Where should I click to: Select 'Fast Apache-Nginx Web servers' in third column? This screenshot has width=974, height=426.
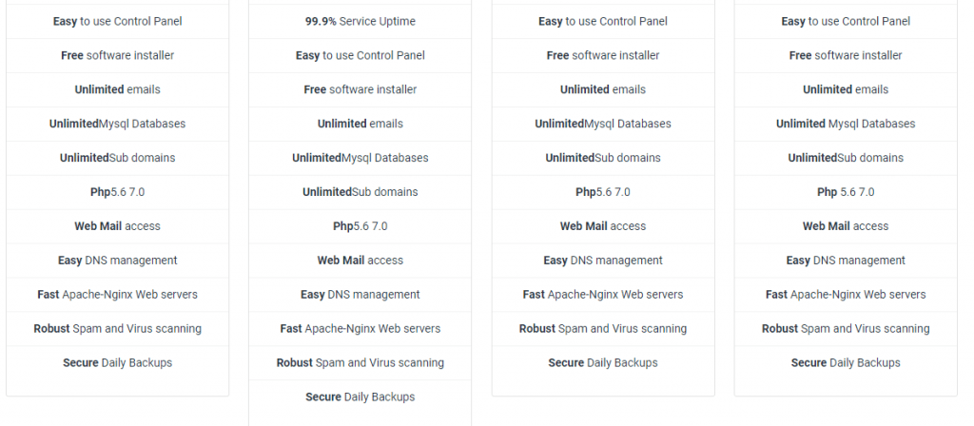point(602,295)
